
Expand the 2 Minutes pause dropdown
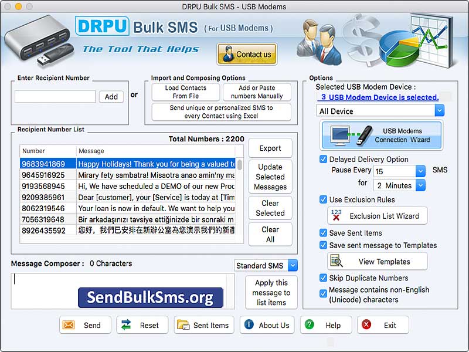[x=421, y=185]
